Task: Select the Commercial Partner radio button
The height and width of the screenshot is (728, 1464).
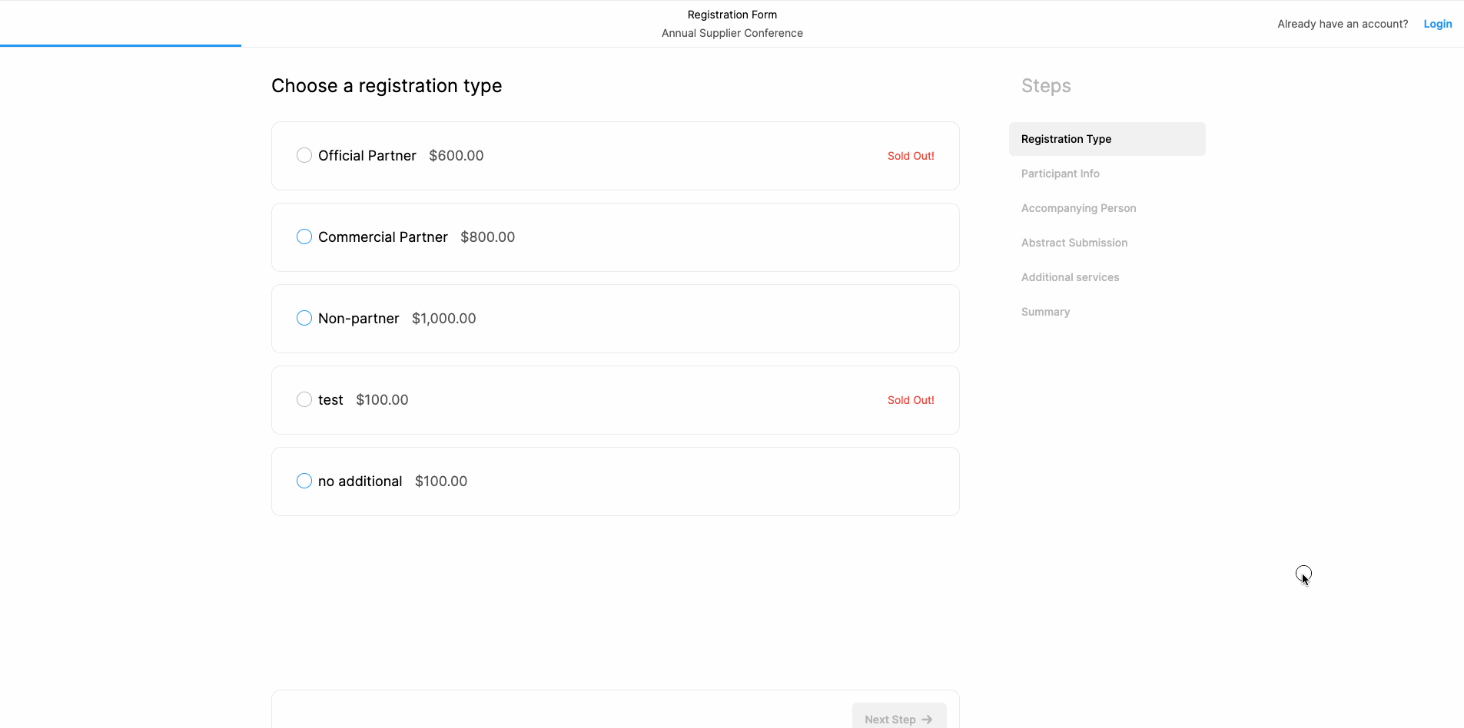Action: (304, 237)
